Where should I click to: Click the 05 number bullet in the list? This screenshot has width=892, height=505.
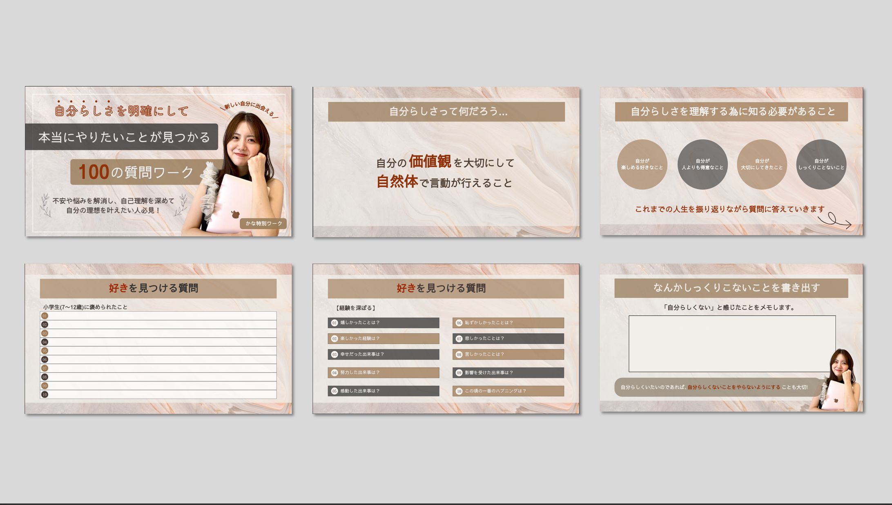tap(45, 351)
